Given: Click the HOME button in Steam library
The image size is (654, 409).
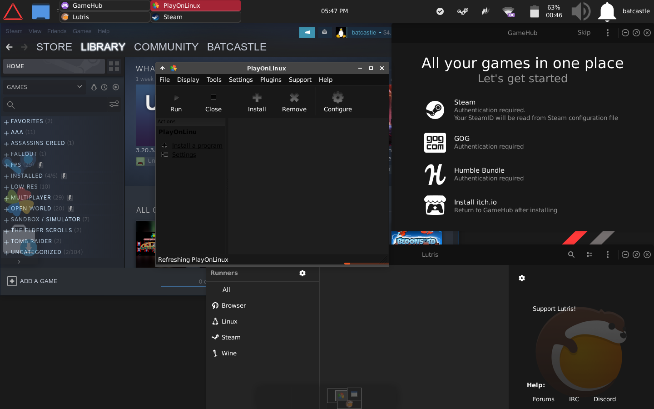Looking at the screenshot, I should click(x=54, y=66).
